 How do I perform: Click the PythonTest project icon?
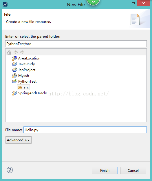point(14,82)
